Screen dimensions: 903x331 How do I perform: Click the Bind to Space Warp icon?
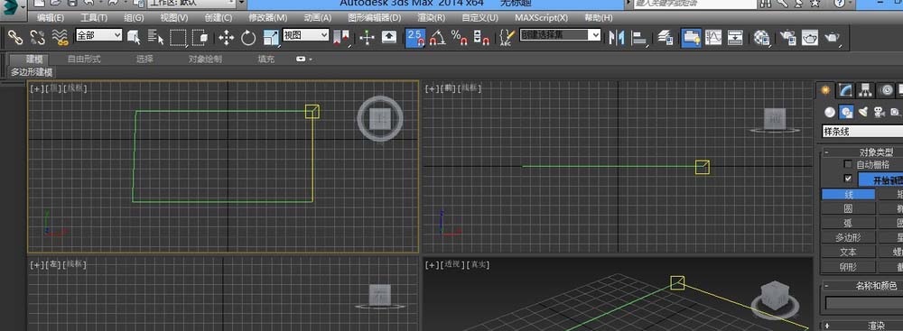60,38
